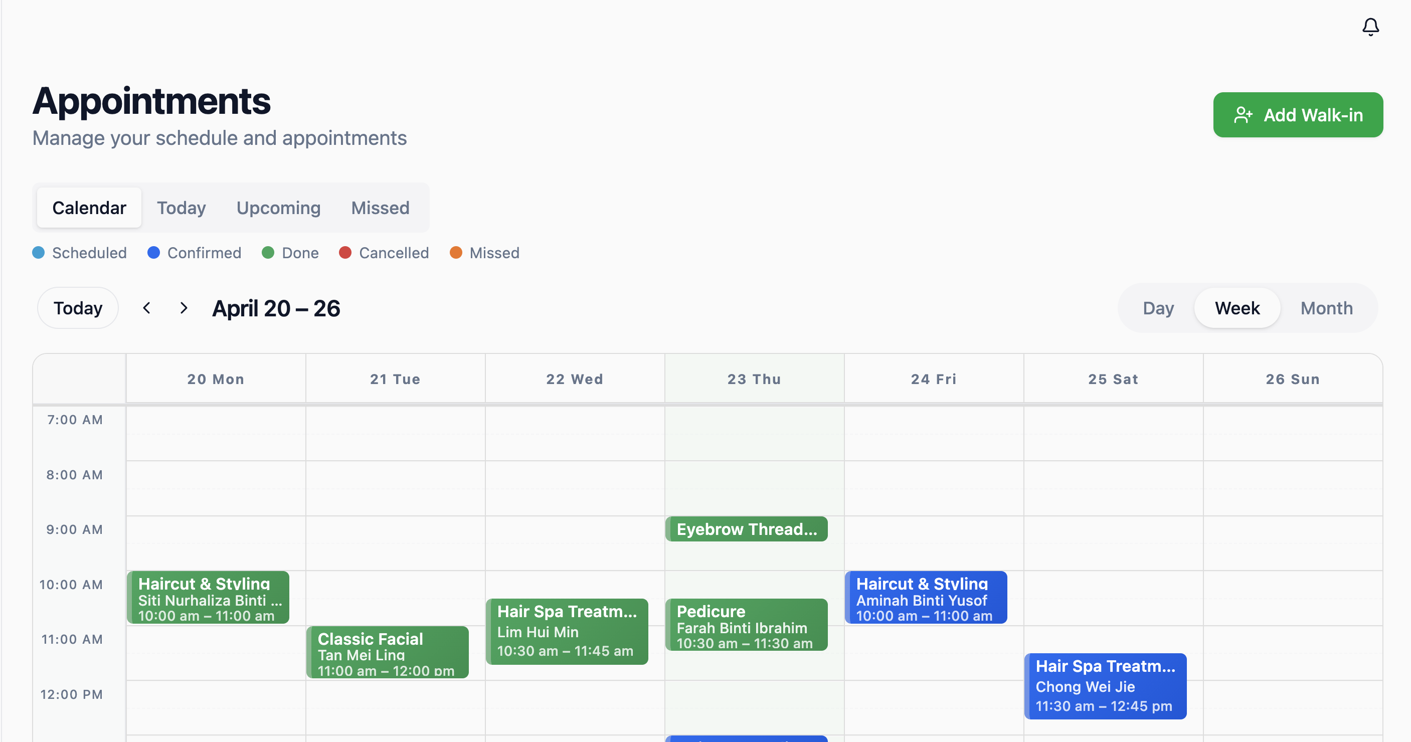The image size is (1411, 742).
Task: Click the 20 Mon column header
Action: point(216,379)
